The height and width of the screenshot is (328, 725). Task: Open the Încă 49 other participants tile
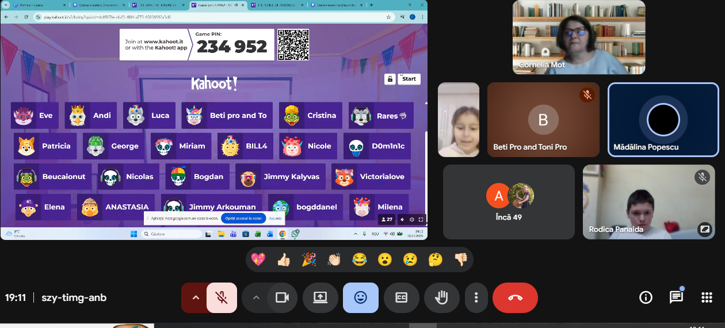509,202
